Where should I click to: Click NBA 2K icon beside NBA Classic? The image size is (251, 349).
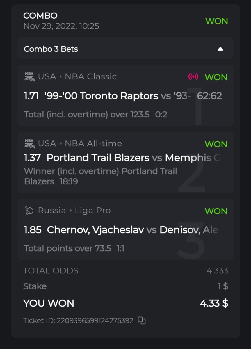[30, 76]
